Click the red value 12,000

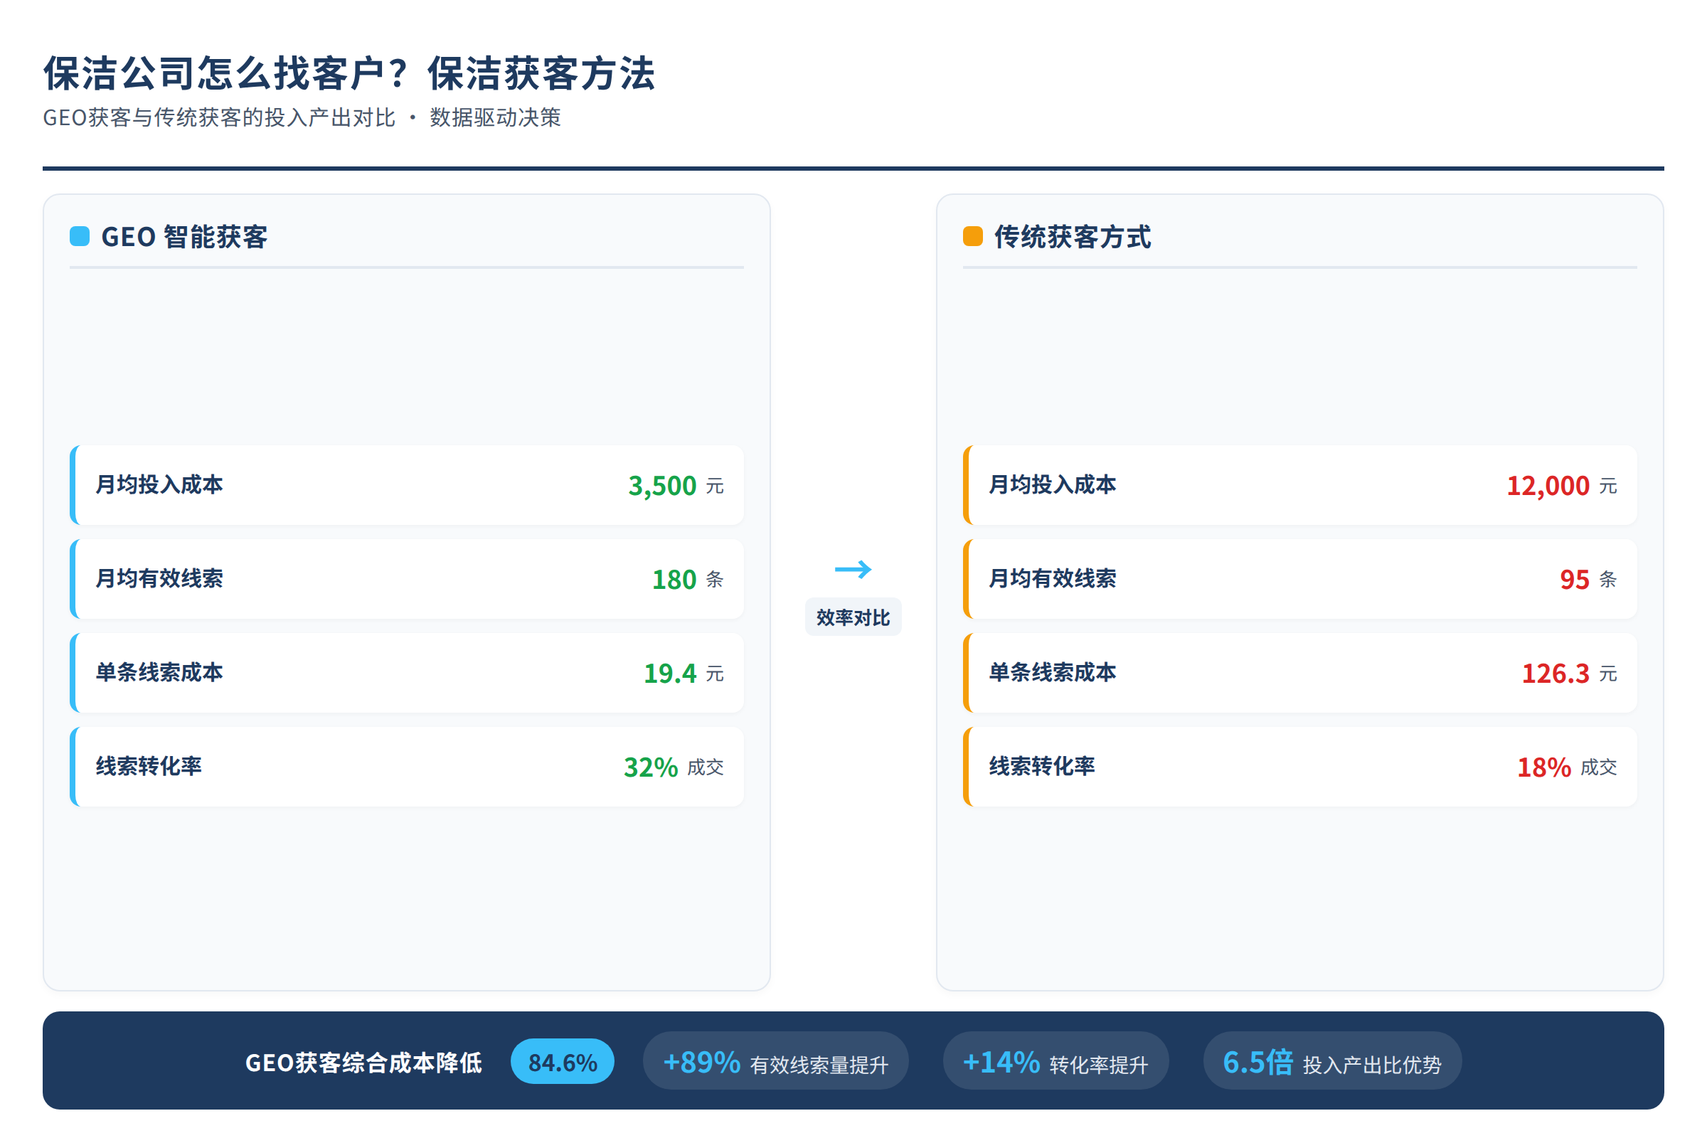[1548, 486]
